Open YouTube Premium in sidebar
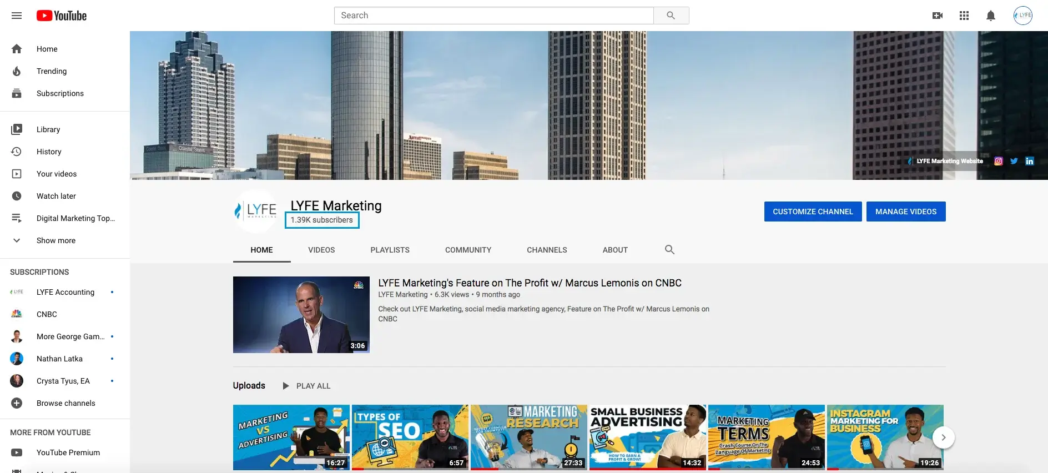Image resolution: width=1048 pixels, height=473 pixels. (65, 452)
